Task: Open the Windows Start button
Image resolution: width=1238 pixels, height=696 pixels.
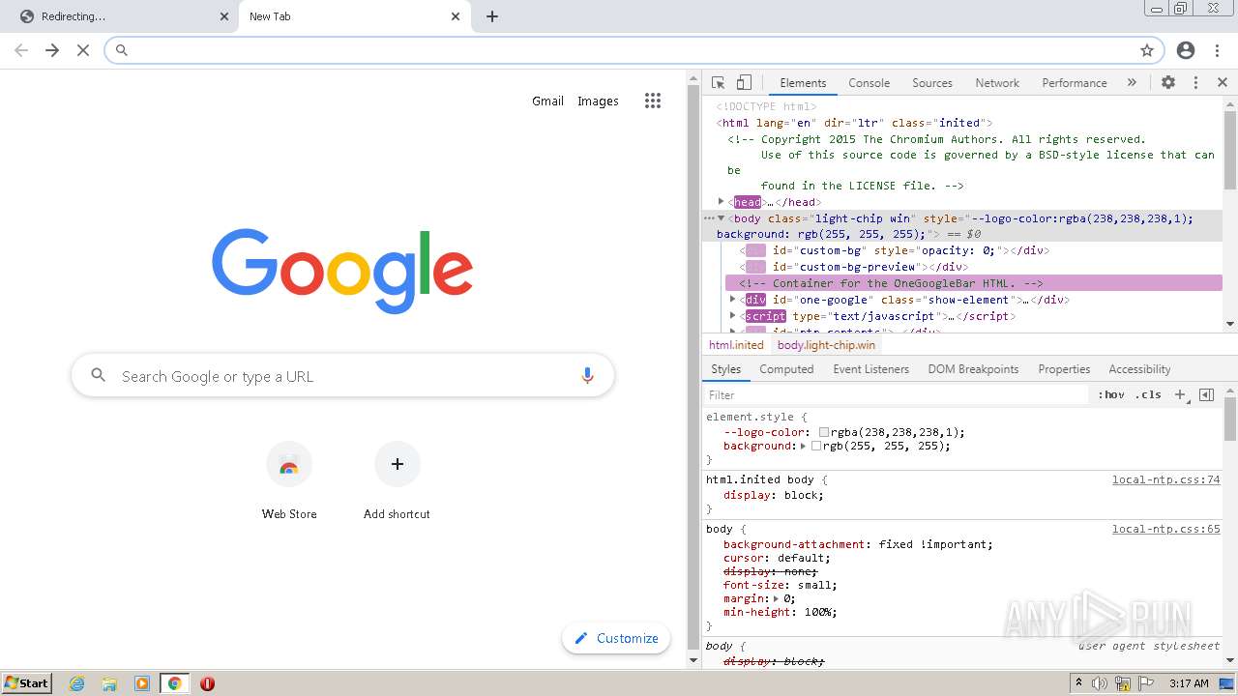Action: [x=27, y=682]
